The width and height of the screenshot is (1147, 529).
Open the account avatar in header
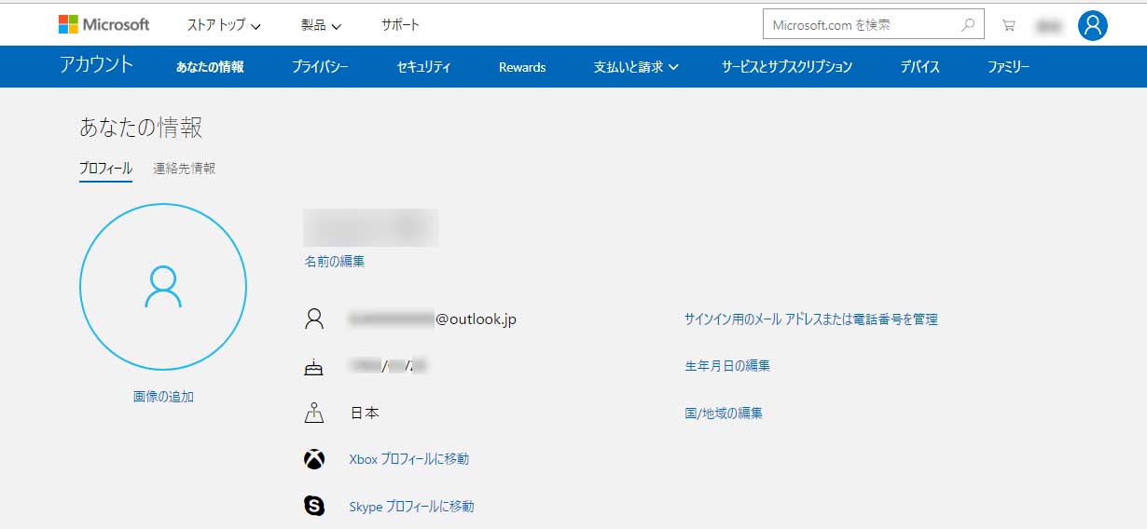pyautogui.click(x=1092, y=25)
